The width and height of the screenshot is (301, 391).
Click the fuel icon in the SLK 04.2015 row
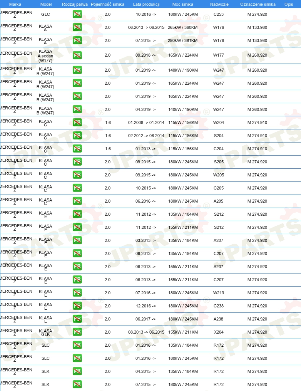(77, 371)
